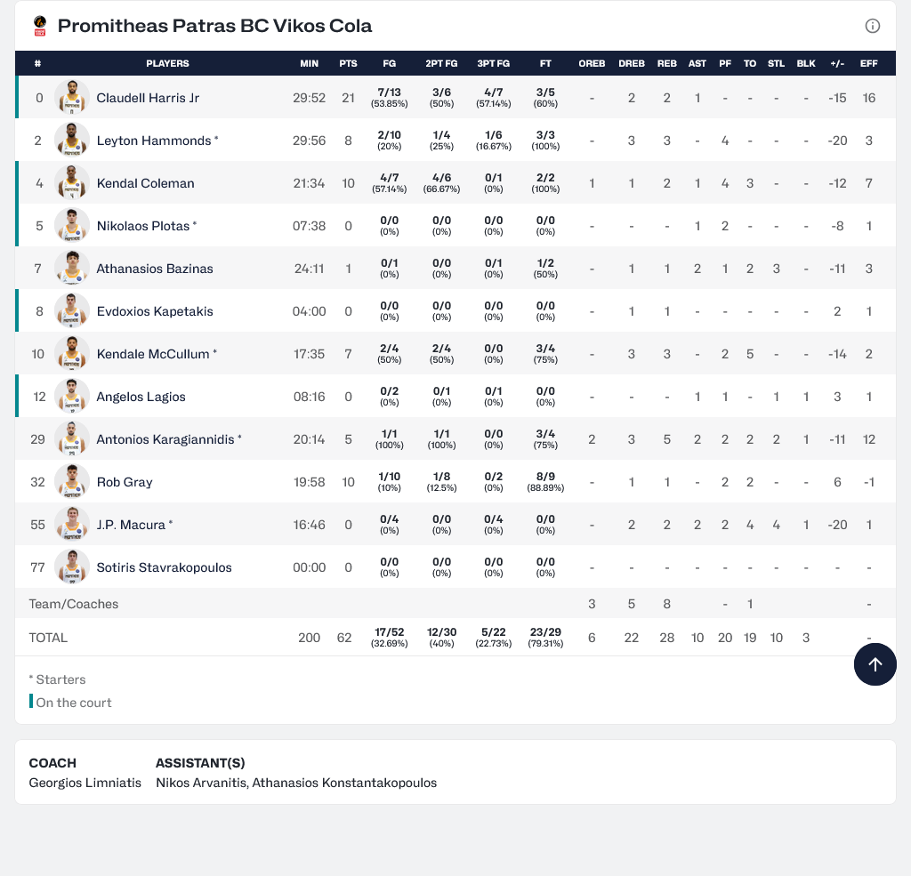Click the EFF column header
911x876 pixels.
pyautogui.click(x=868, y=63)
